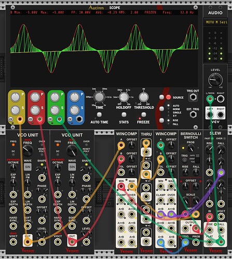Toggle the yellow channel CV button
The height and width of the screenshot is (259, 232).
coord(11,119)
